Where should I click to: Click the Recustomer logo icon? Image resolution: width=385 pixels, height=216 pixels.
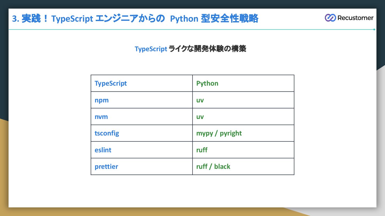[x=330, y=18]
